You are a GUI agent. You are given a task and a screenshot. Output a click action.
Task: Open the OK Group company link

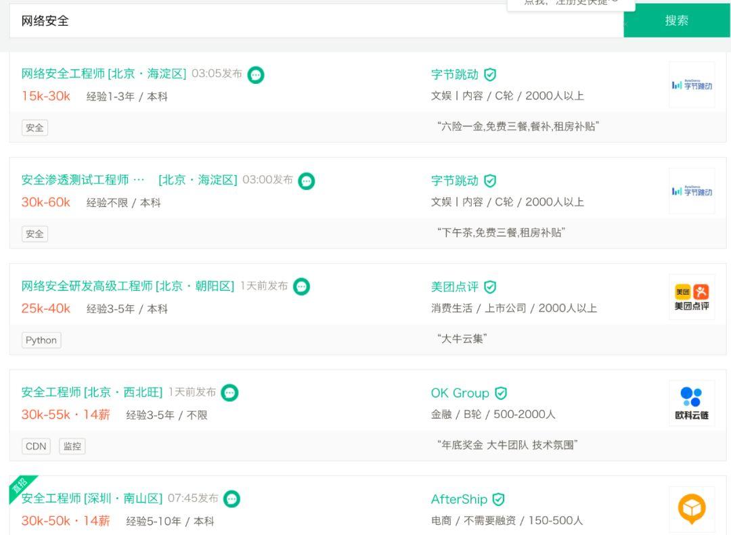click(x=460, y=394)
